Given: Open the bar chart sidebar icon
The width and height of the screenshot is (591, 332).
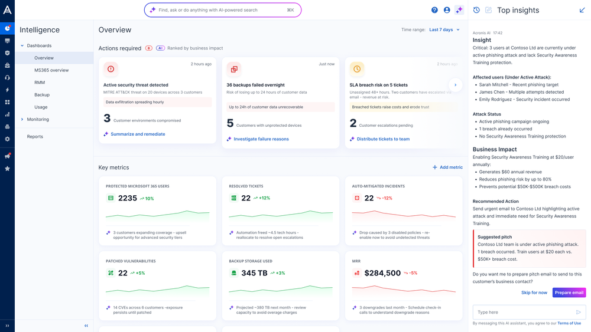Looking at the screenshot, I should (7, 114).
